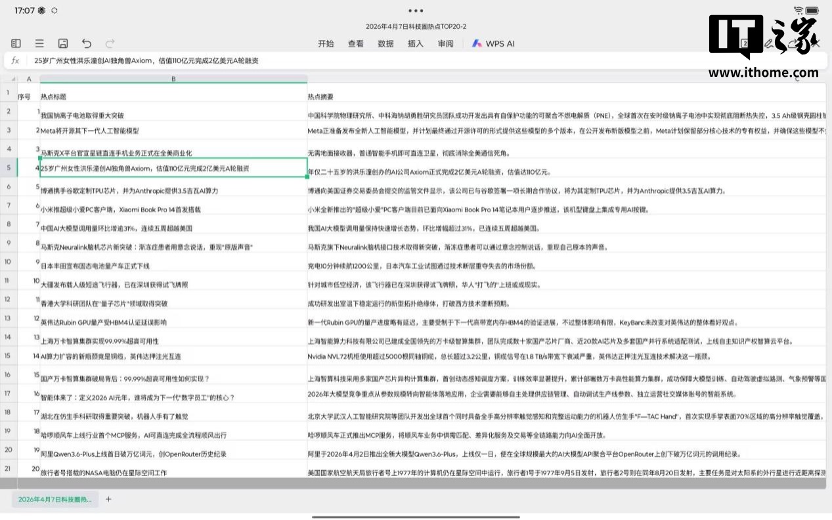Click the redo arrow icon
Screen dimensions: 832x520
pyautogui.click(x=110, y=43)
